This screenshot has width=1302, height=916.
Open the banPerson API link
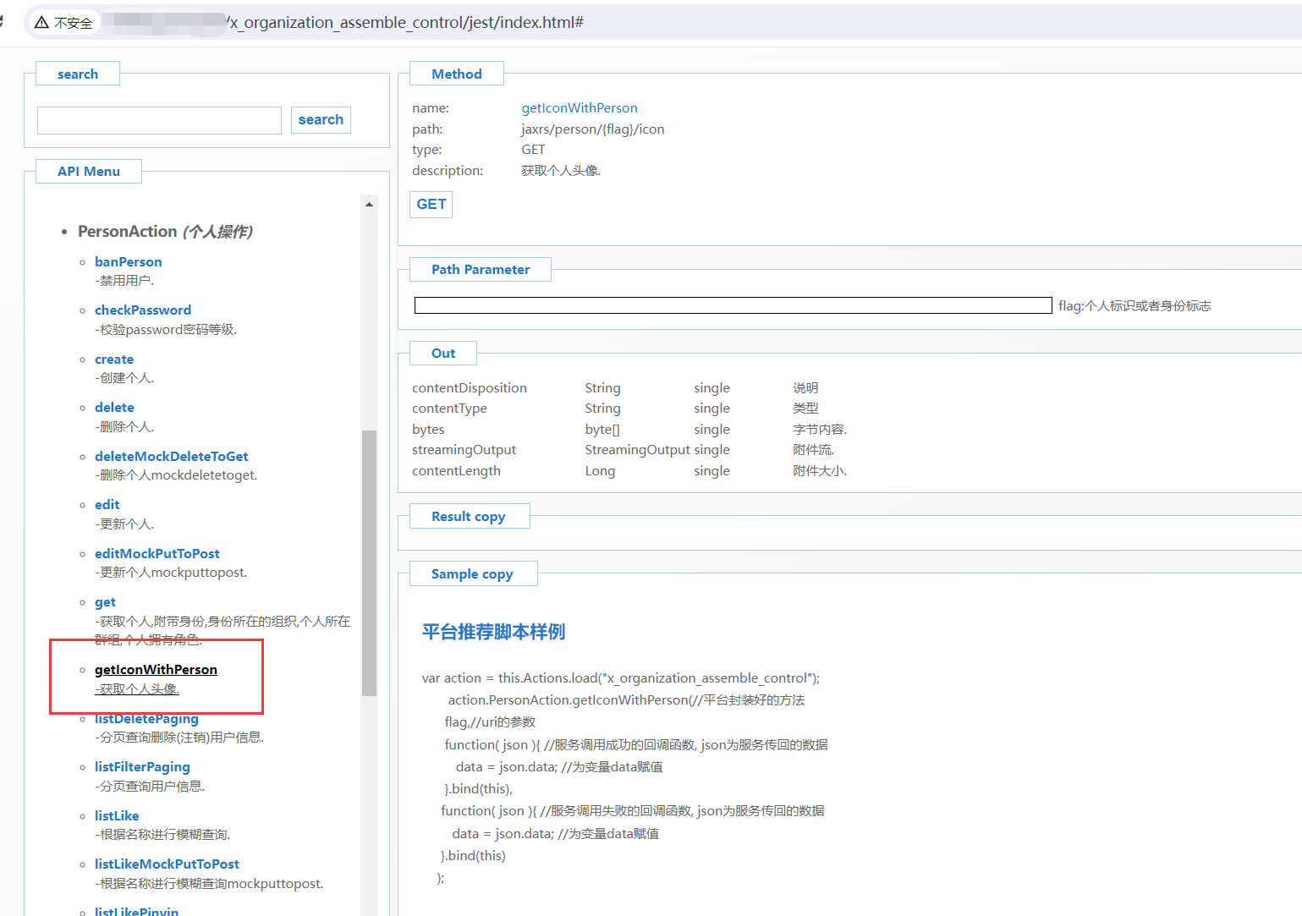click(x=128, y=262)
